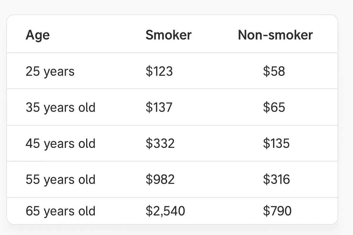Viewport: 353px width, 235px height.
Task: Select the 55 years old cell
Action: pos(61,179)
